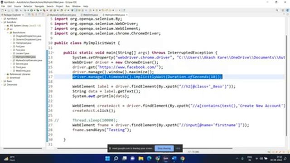Close the Package Explorer view

[x=23, y=15]
